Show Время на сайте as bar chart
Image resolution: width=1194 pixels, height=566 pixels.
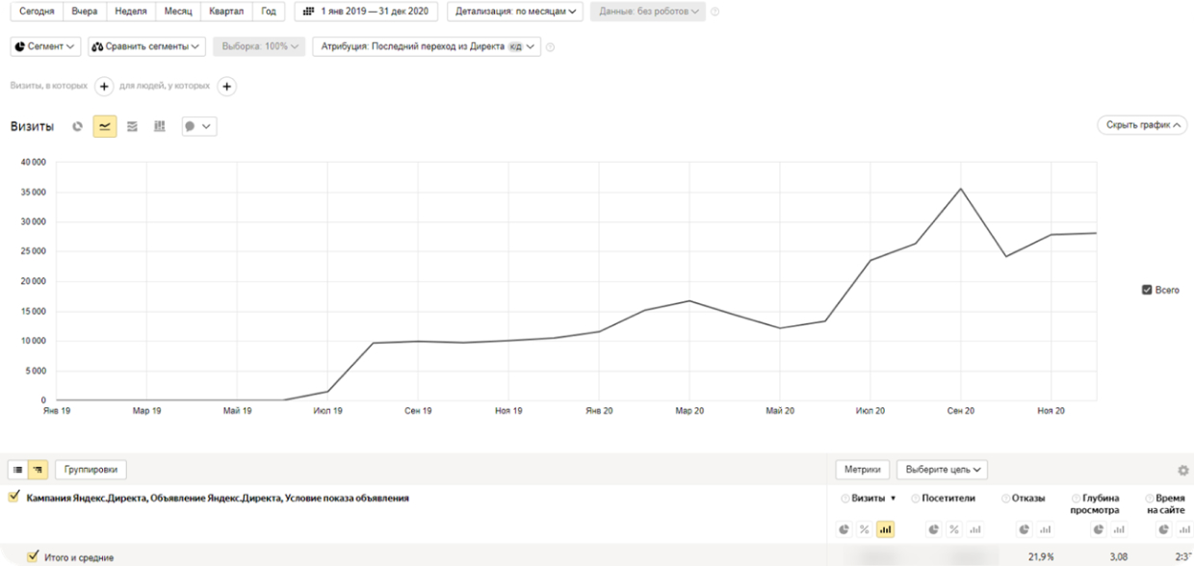(1185, 529)
